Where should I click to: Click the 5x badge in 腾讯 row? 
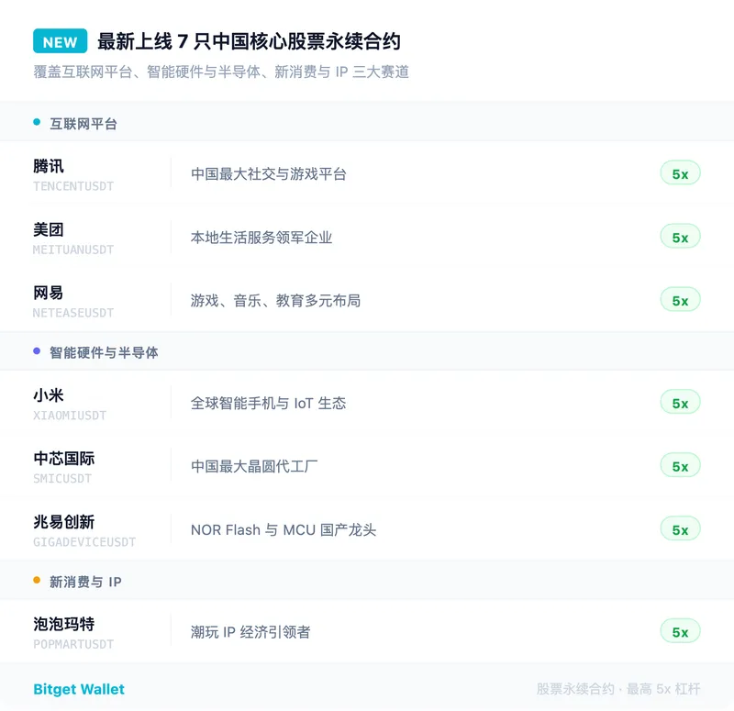680,173
